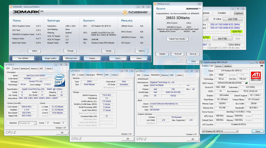Click Change... under Settings
Viewport: 266px width, 148px height.
pyautogui.click(x=71, y=51)
